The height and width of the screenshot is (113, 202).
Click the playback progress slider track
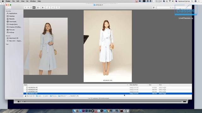[101, 102]
